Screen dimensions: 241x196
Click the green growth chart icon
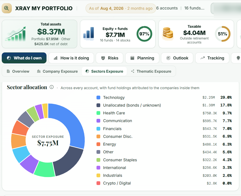pos(15,34)
